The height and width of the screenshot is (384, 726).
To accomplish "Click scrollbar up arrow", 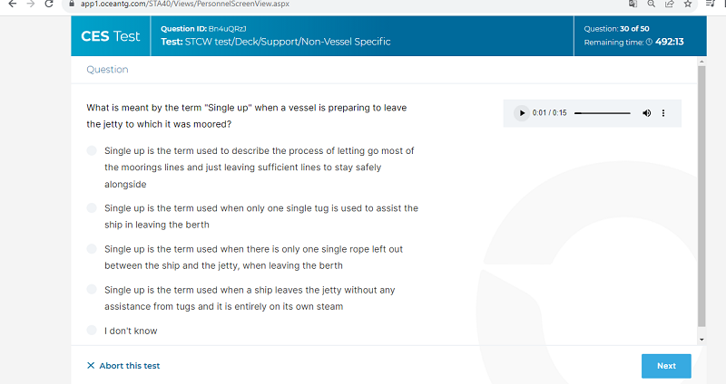I will click(701, 61).
